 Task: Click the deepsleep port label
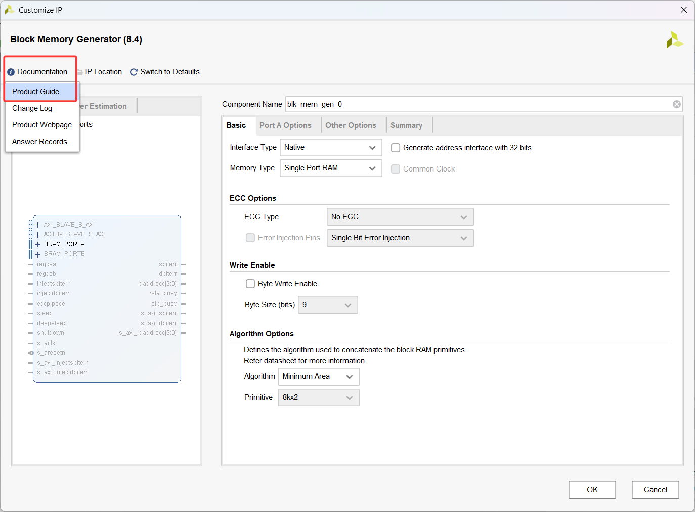coord(52,323)
